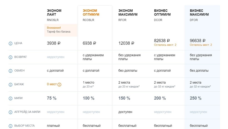Click the info icon beside АПГРЕЙД ЗА МИЛИ

point(11,112)
